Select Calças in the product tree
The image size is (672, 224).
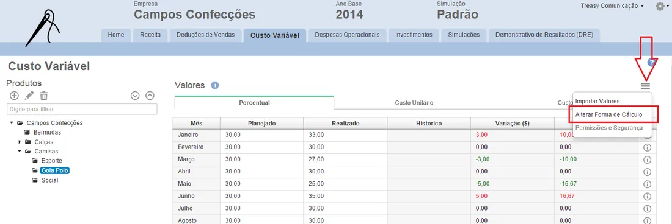tap(43, 142)
